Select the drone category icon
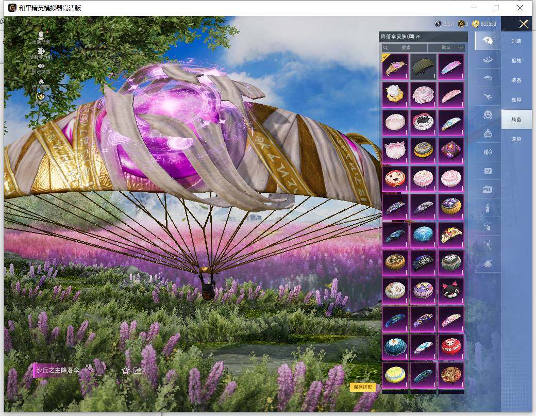536x416 pixels. [x=488, y=78]
